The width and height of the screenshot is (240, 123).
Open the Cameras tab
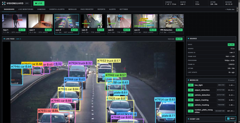[41, 9]
